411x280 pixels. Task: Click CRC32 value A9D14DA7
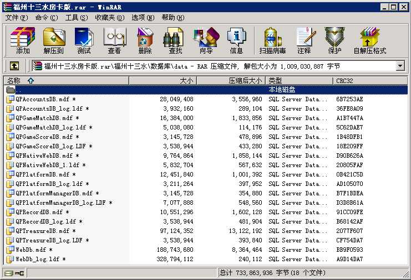[349, 259]
